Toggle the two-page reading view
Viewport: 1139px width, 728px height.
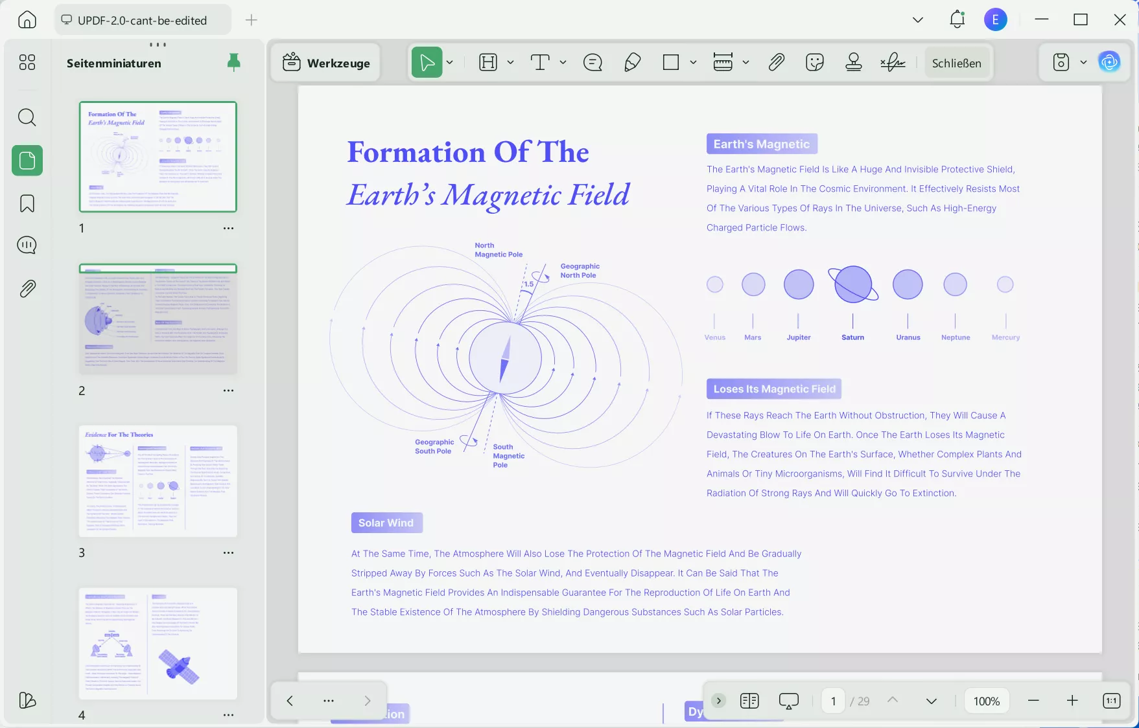pos(749,701)
